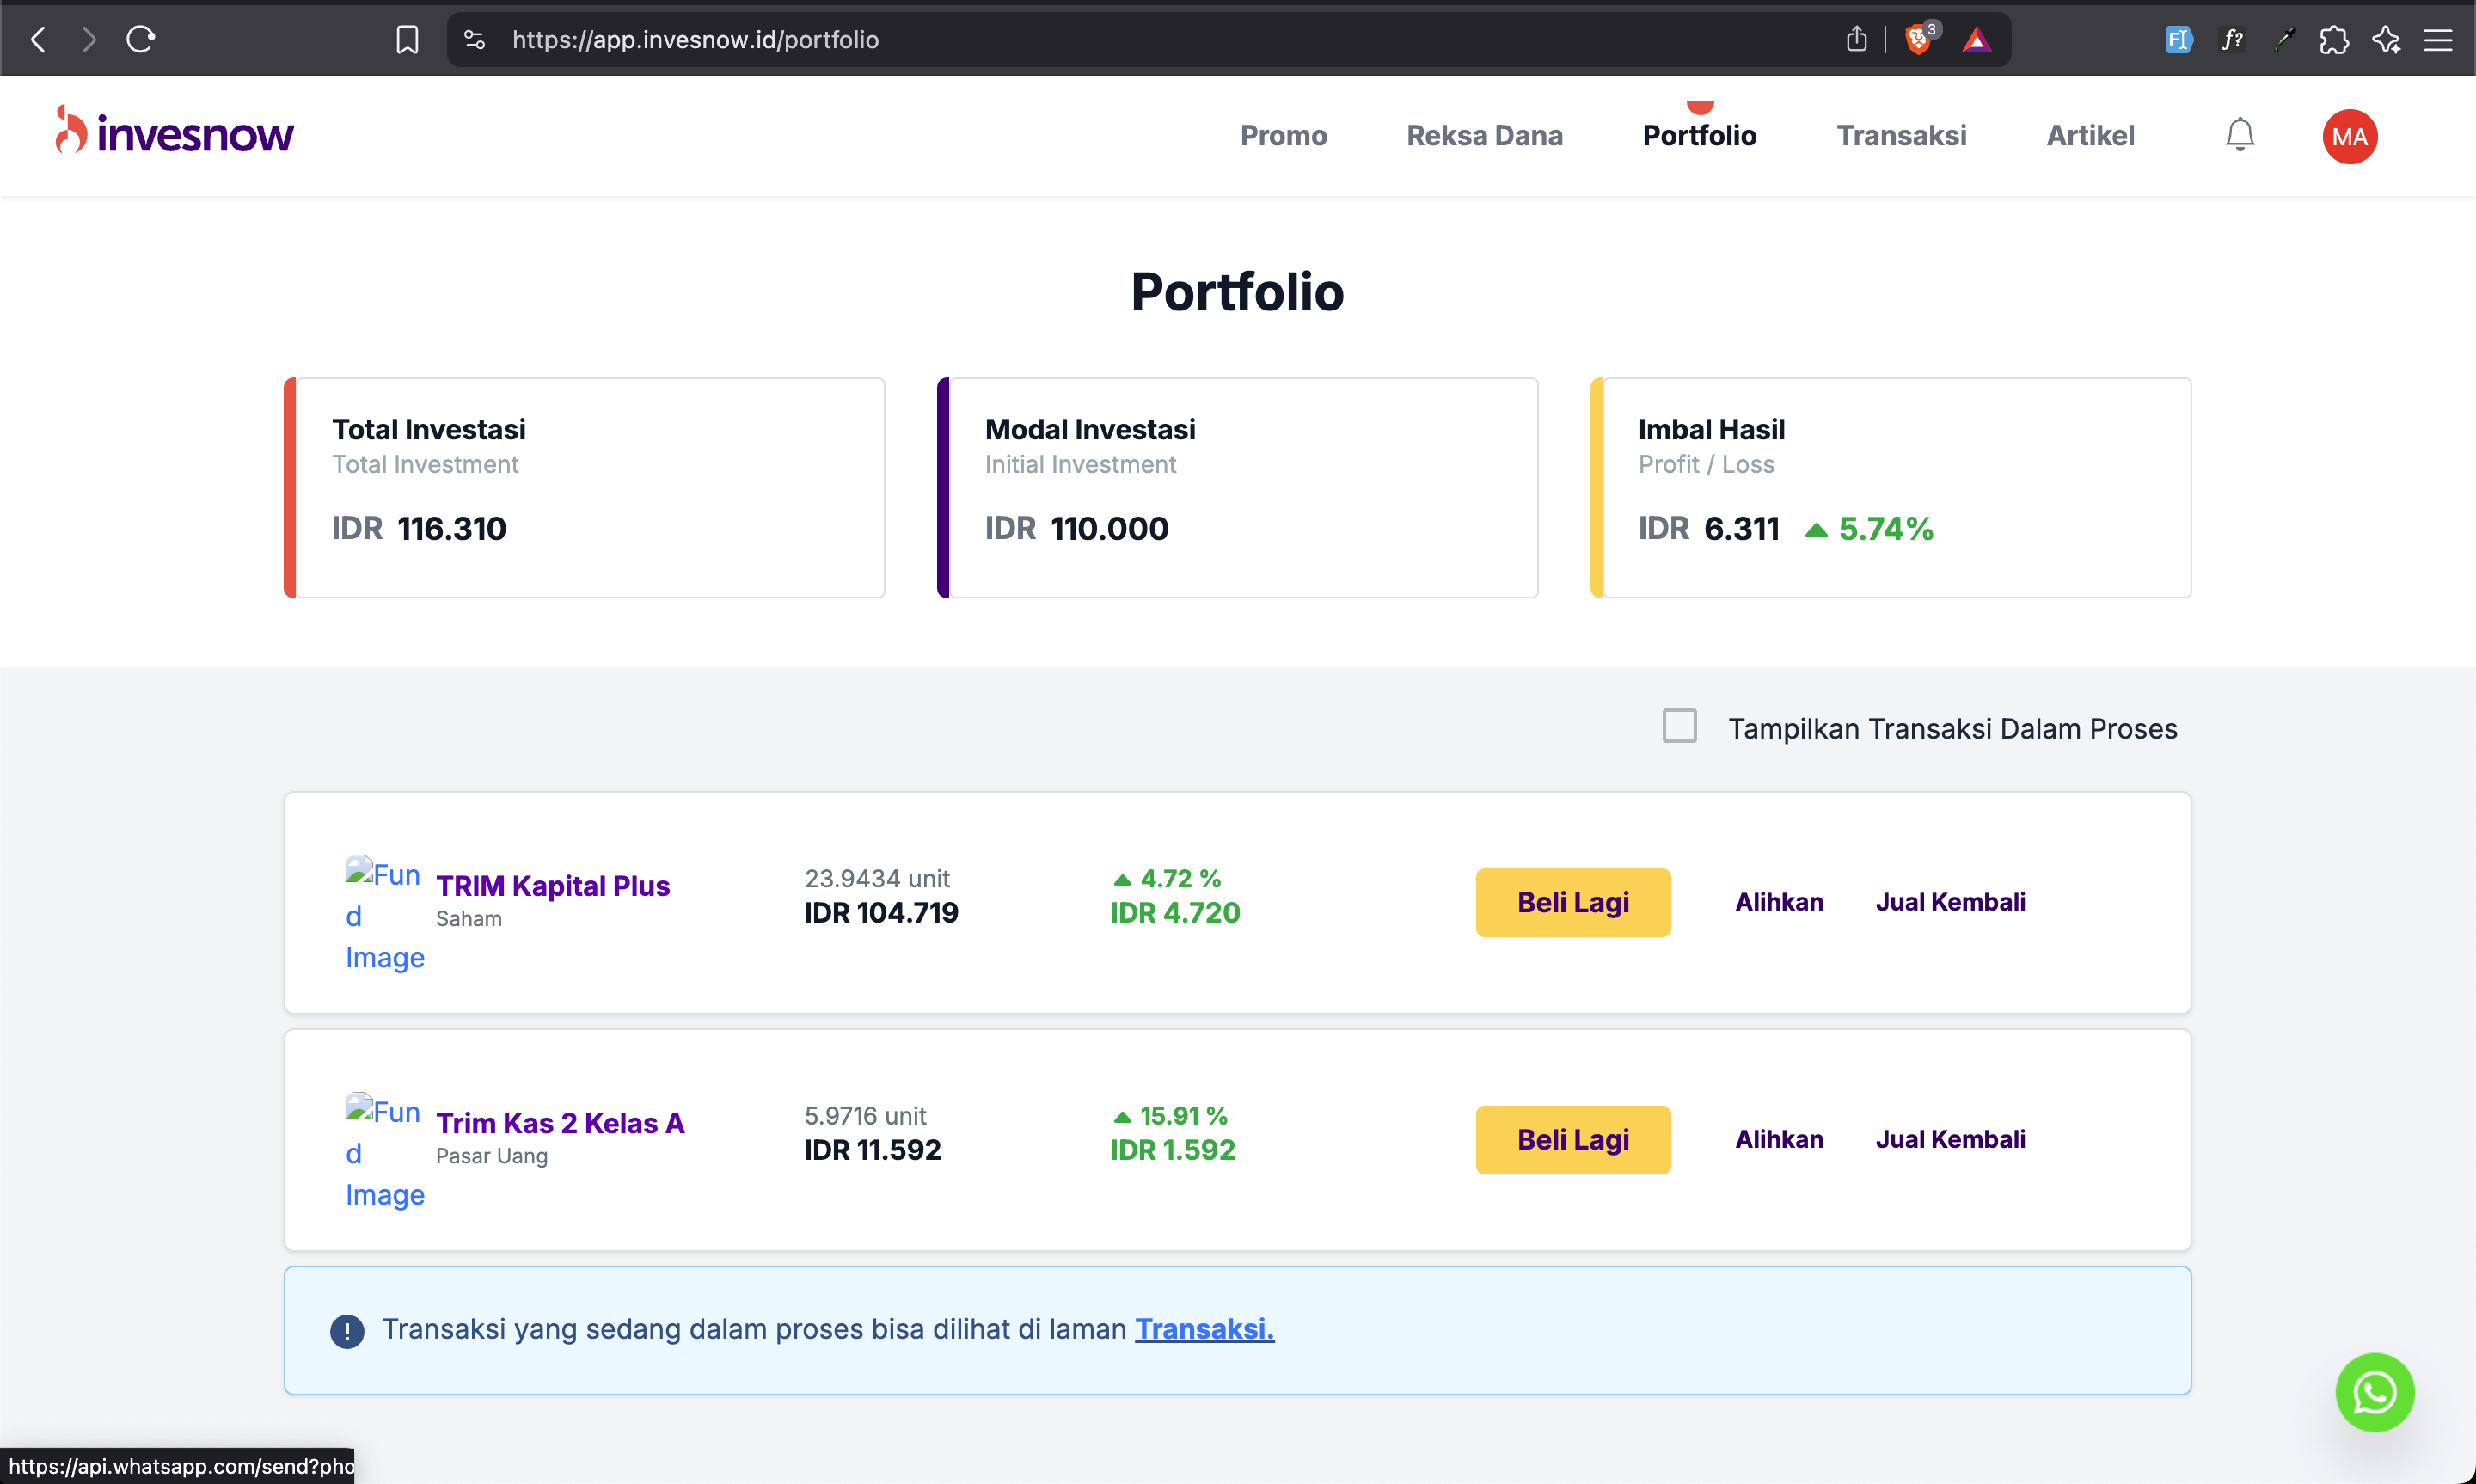The image size is (2476, 1484).
Task: Open the Transaksi nav item
Action: [x=1901, y=135]
